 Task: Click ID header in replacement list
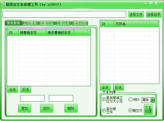13,33
